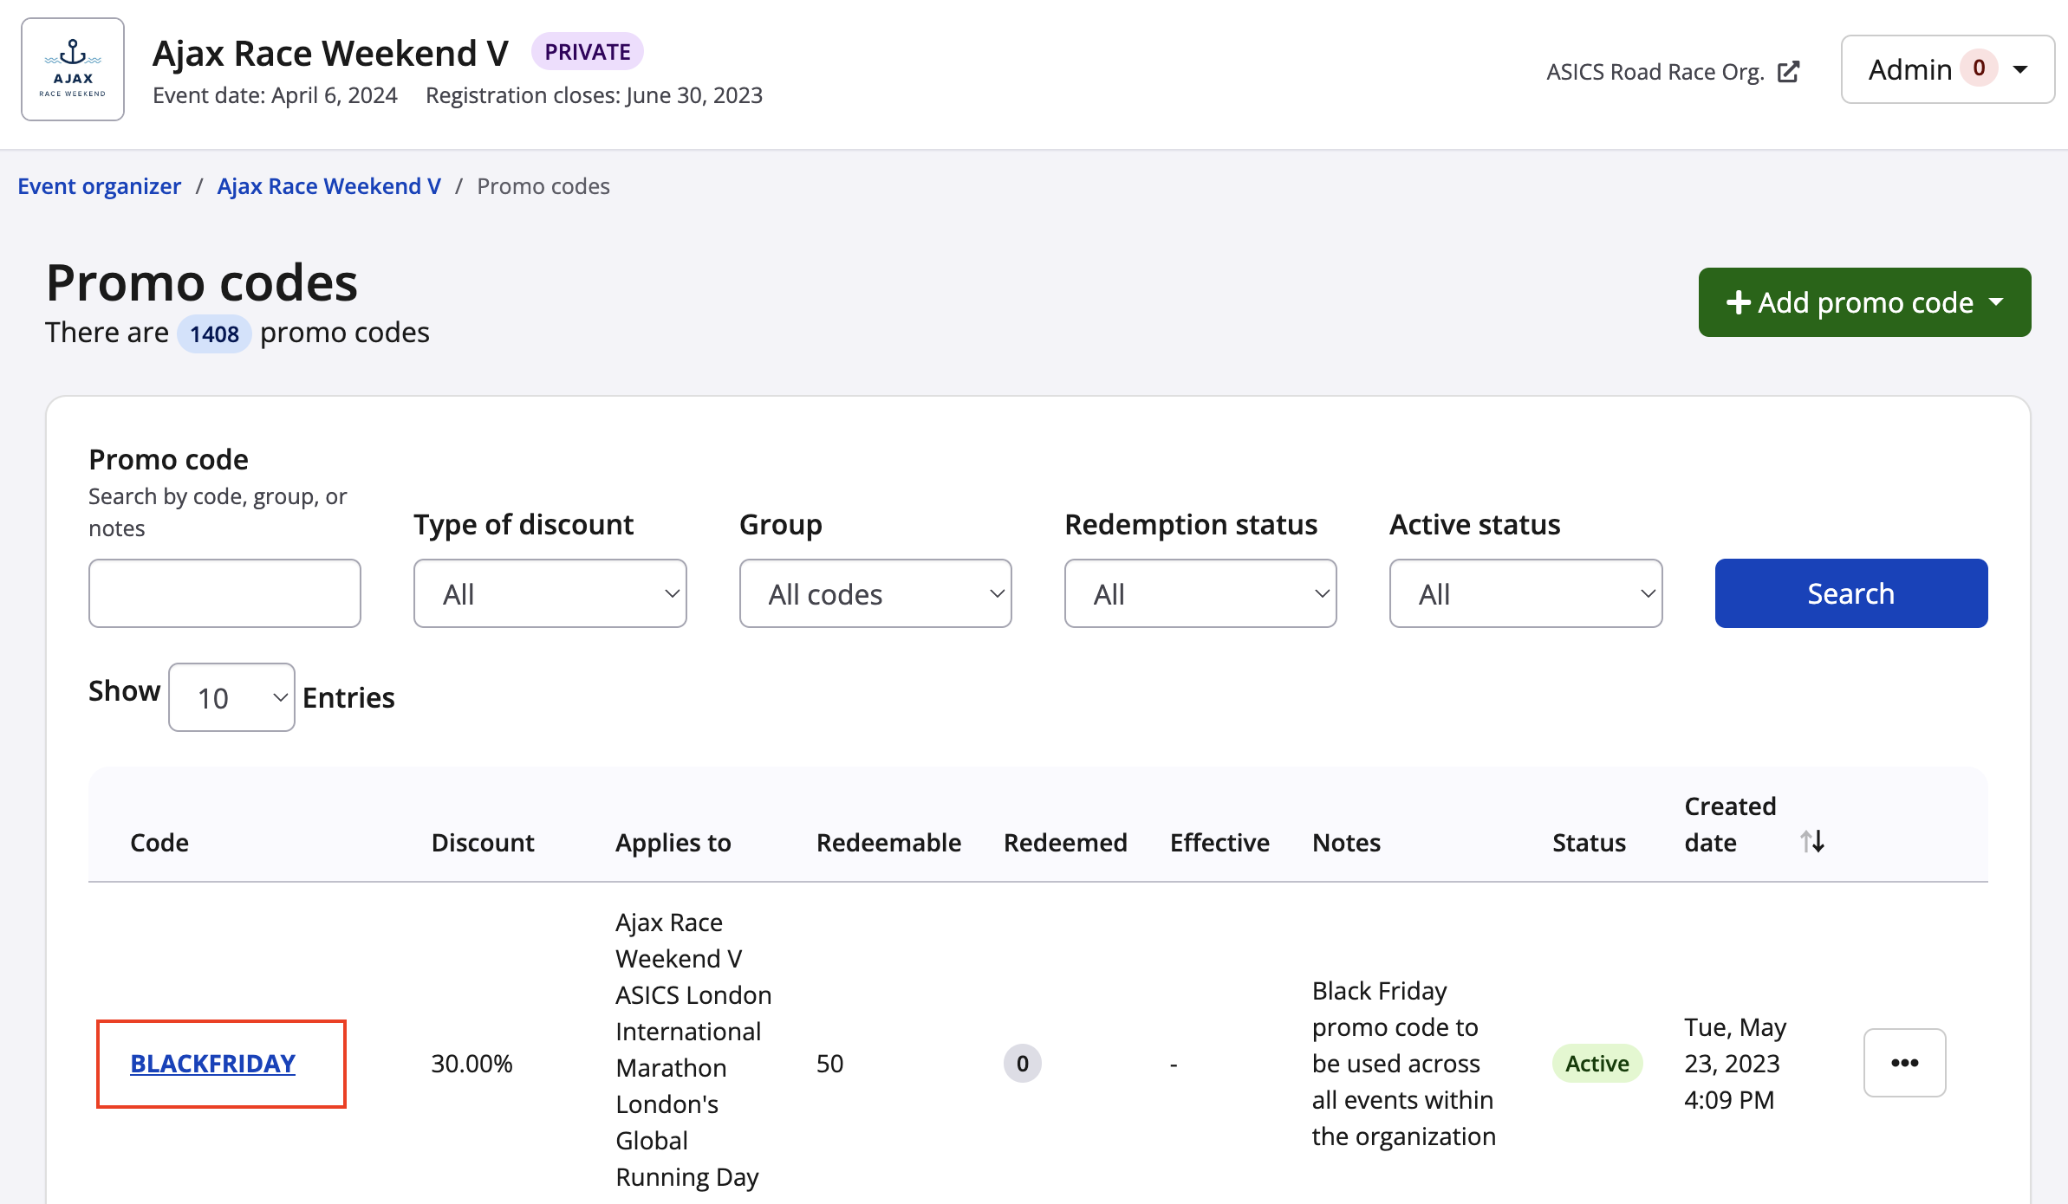This screenshot has width=2068, height=1204.
Task: Expand the Active status dropdown
Action: [x=1526, y=592]
